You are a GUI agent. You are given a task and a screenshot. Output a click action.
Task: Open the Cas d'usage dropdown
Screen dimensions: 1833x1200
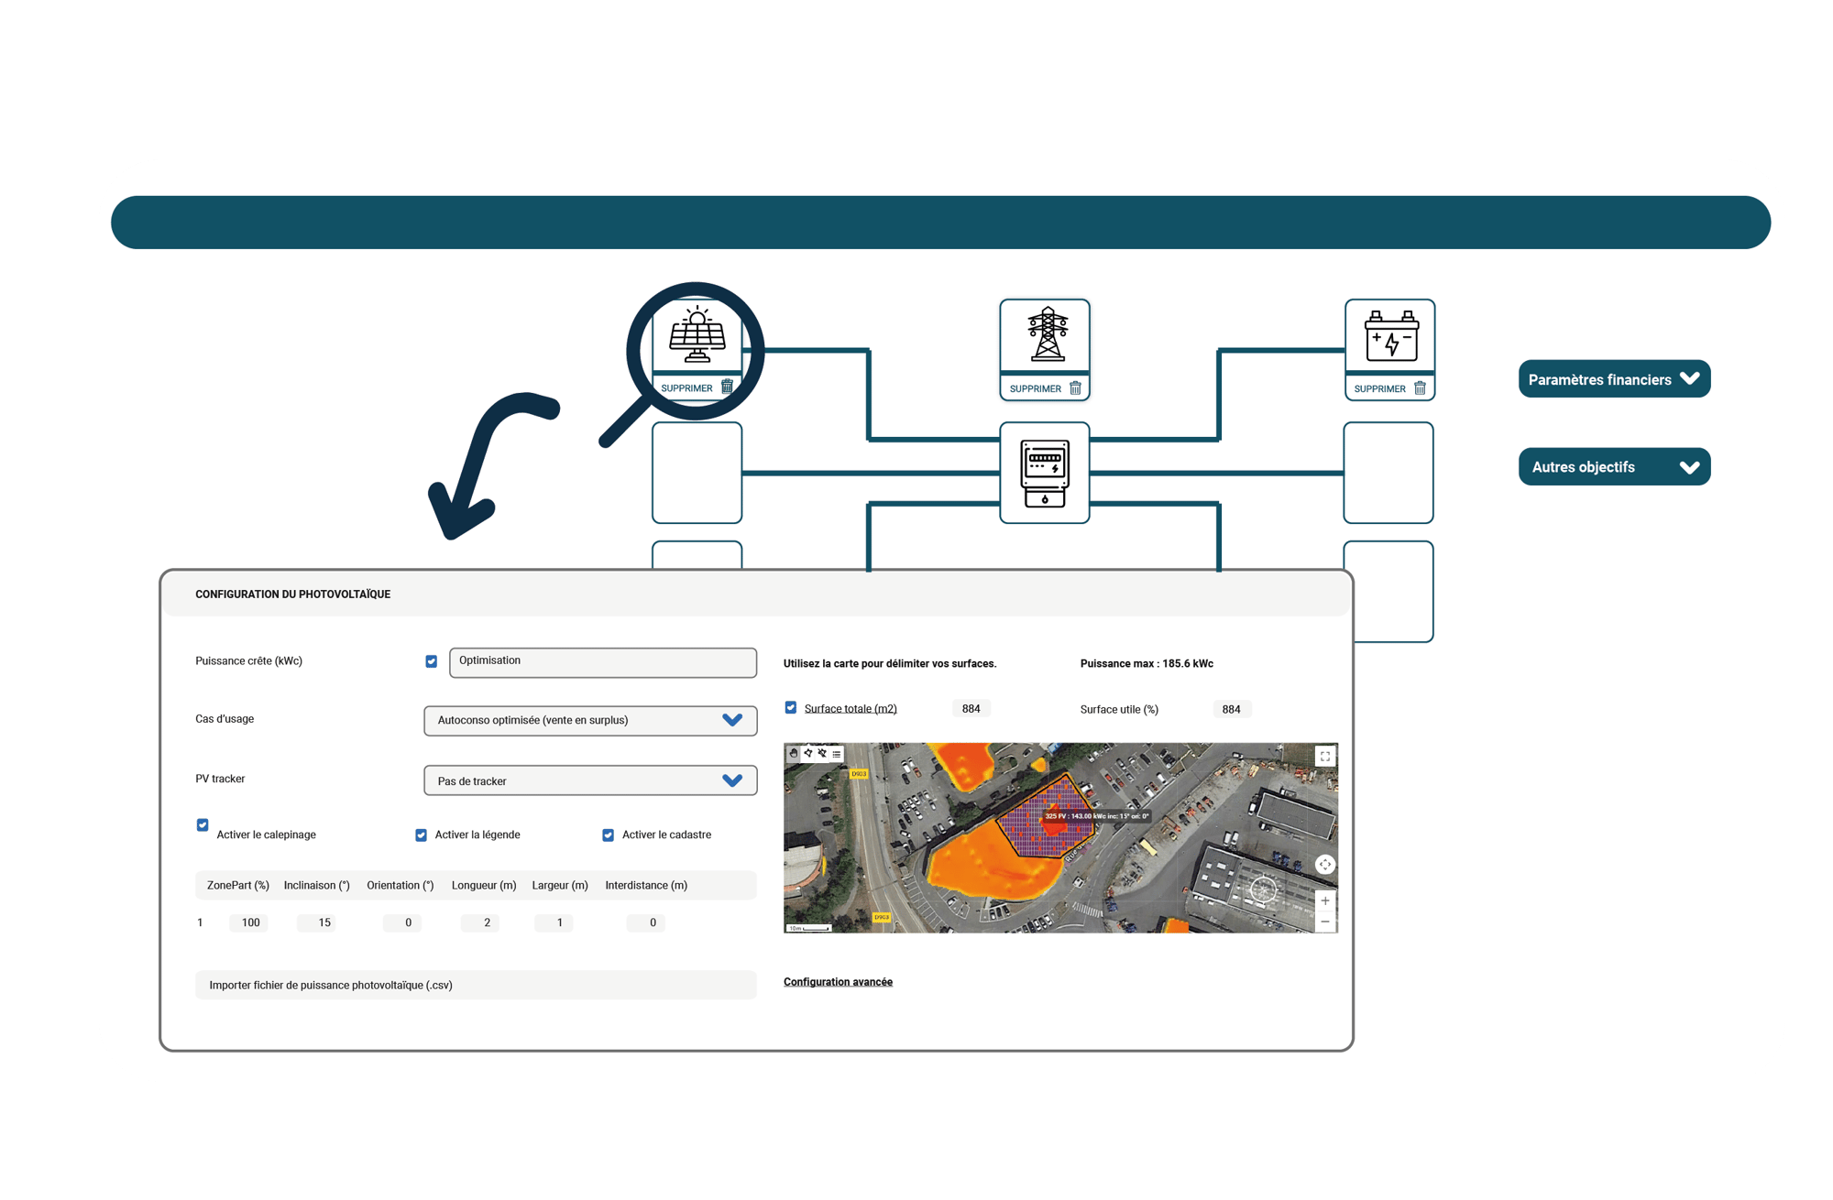point(590,721)
